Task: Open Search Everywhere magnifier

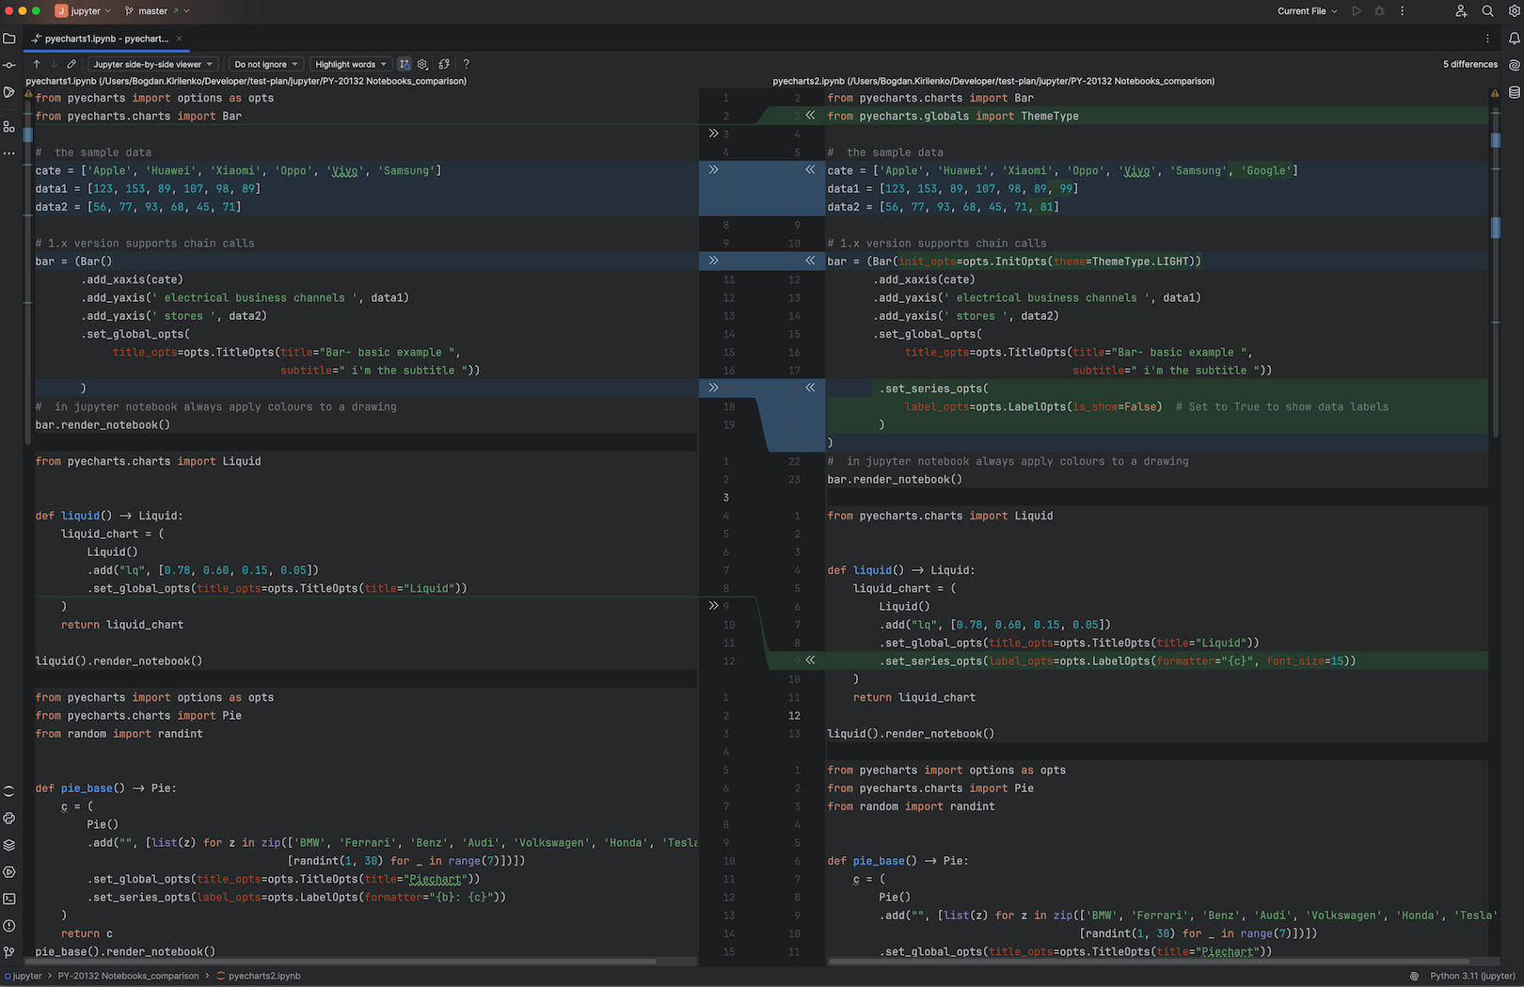Action: (x=1487, y=11)
